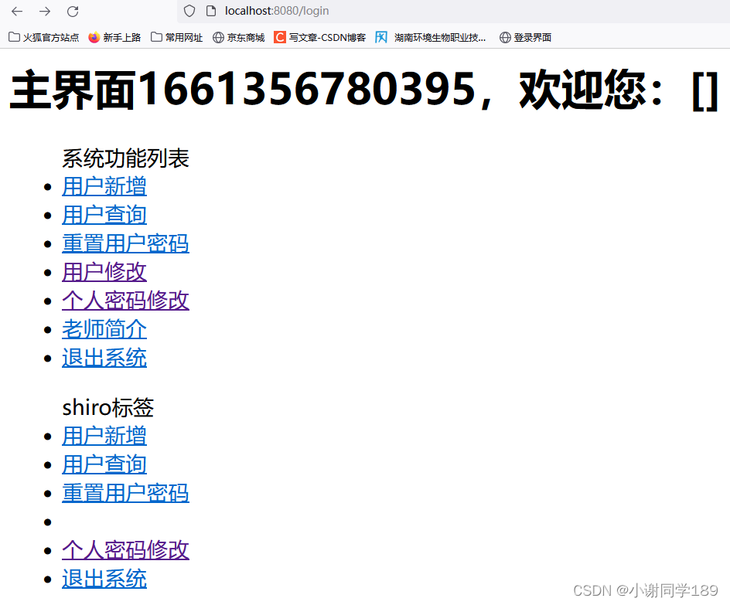Click the page info icon beside URL
The height and width of the screenshot is (605, 730).
coord(211,11)
